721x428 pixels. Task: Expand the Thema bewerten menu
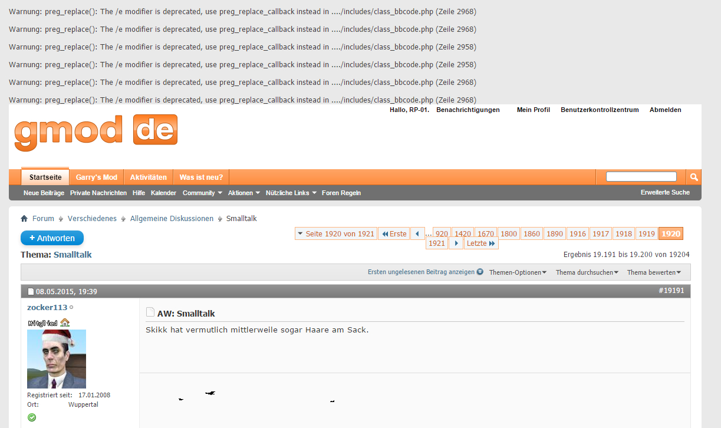point(654,272)
